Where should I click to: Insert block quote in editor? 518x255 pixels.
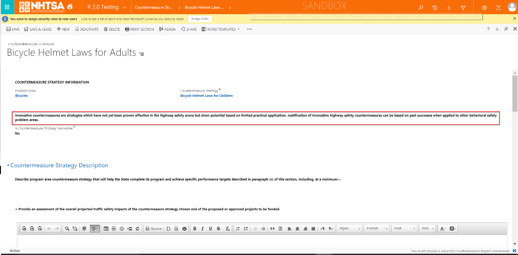click(x=272, y=228)
